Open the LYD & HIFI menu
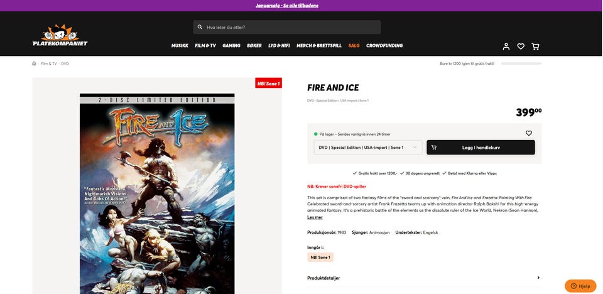The image size is (603, 294). 279,45
